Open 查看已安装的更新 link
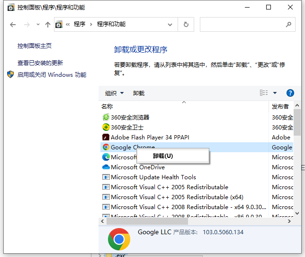This screenshot has width=305, height=257. pos(40,63)
